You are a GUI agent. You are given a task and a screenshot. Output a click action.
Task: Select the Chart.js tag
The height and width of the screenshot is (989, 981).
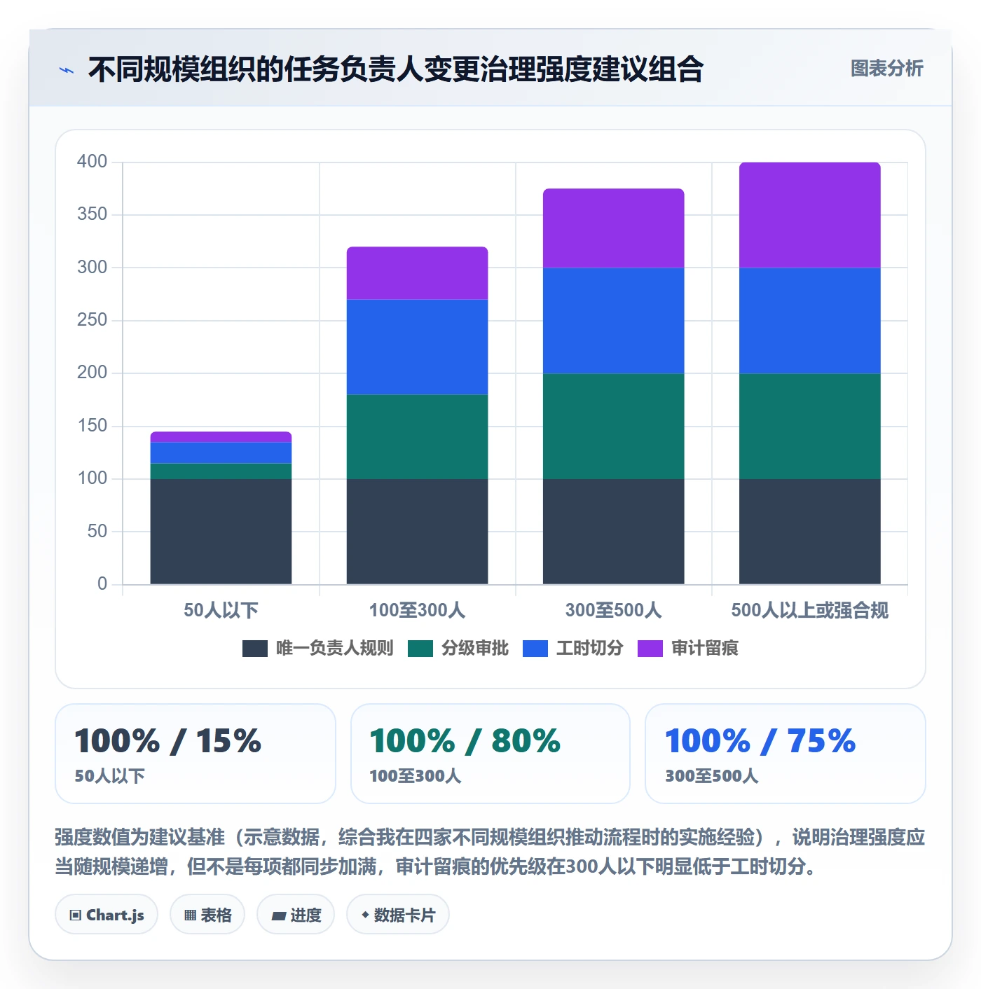[107, 915]
